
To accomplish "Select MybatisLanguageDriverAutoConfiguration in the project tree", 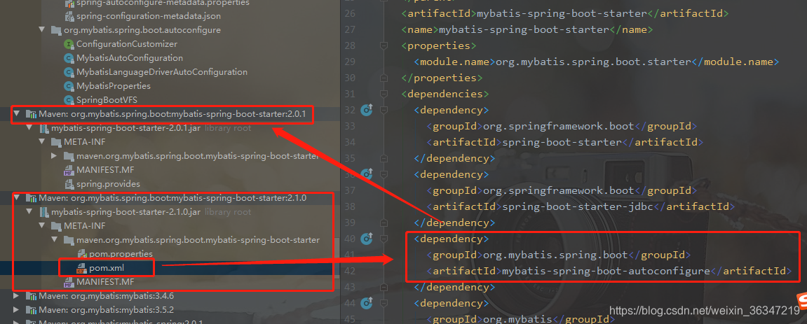I will coord(162,72).
